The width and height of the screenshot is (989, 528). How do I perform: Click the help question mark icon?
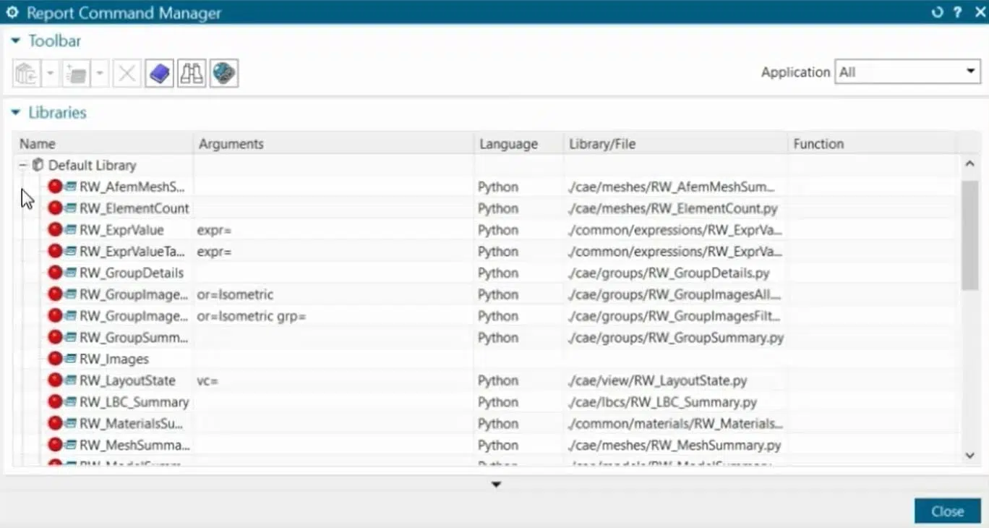957,12
